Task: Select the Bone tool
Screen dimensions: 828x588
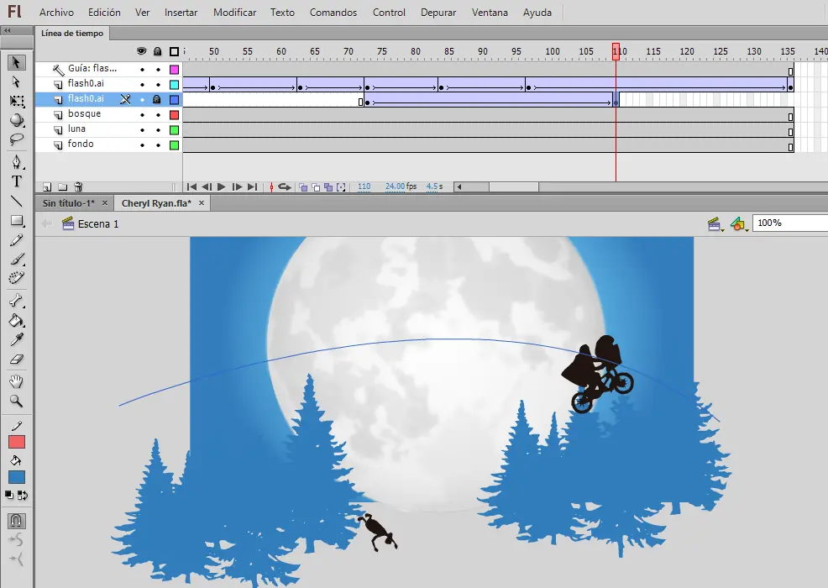Action: click(16, 301)
